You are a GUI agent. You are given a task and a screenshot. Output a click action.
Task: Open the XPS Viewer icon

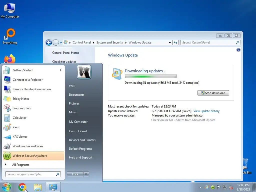[7, 137]
